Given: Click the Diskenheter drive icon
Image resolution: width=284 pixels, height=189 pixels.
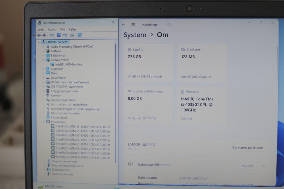Looking at the screenshot, I should (48, 78).
